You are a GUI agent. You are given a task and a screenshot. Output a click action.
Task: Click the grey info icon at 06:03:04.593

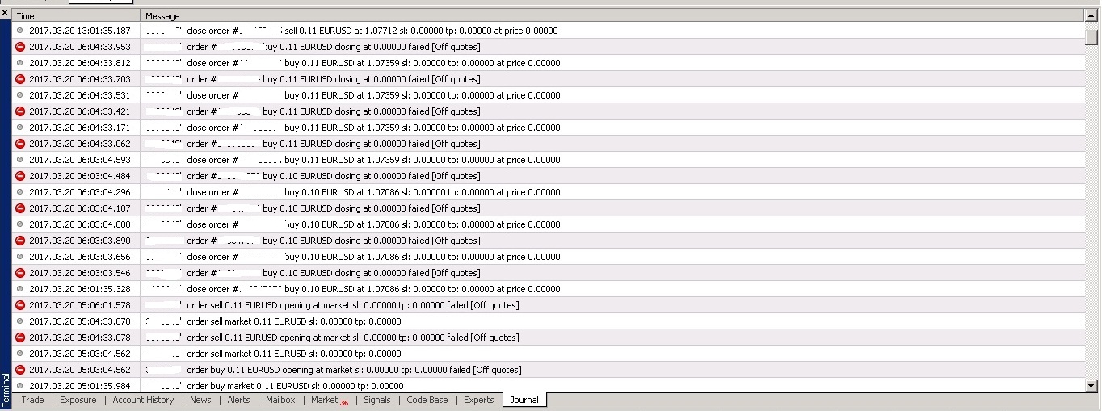pyautogui.click(x=20, y=160)
